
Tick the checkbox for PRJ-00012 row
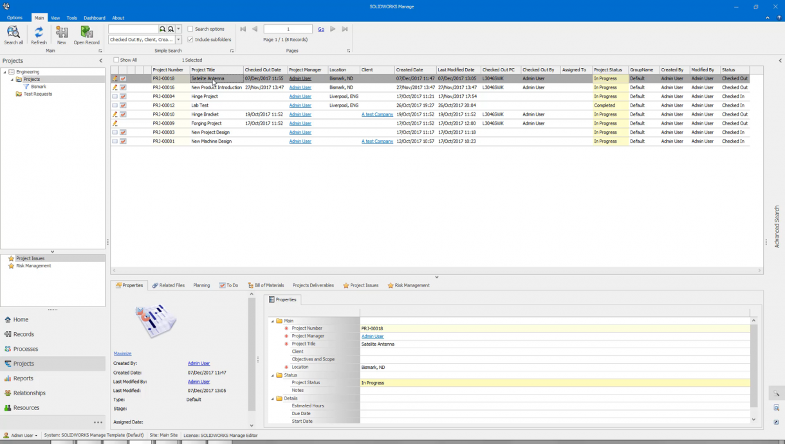click(x=115, y=105)
